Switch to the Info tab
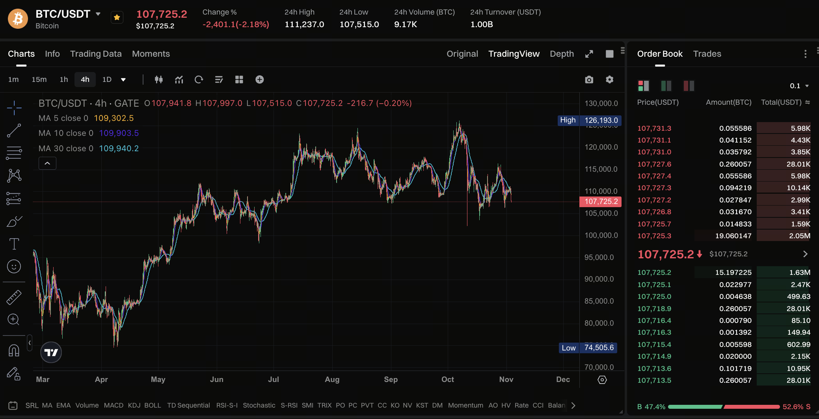 (52, 54)
